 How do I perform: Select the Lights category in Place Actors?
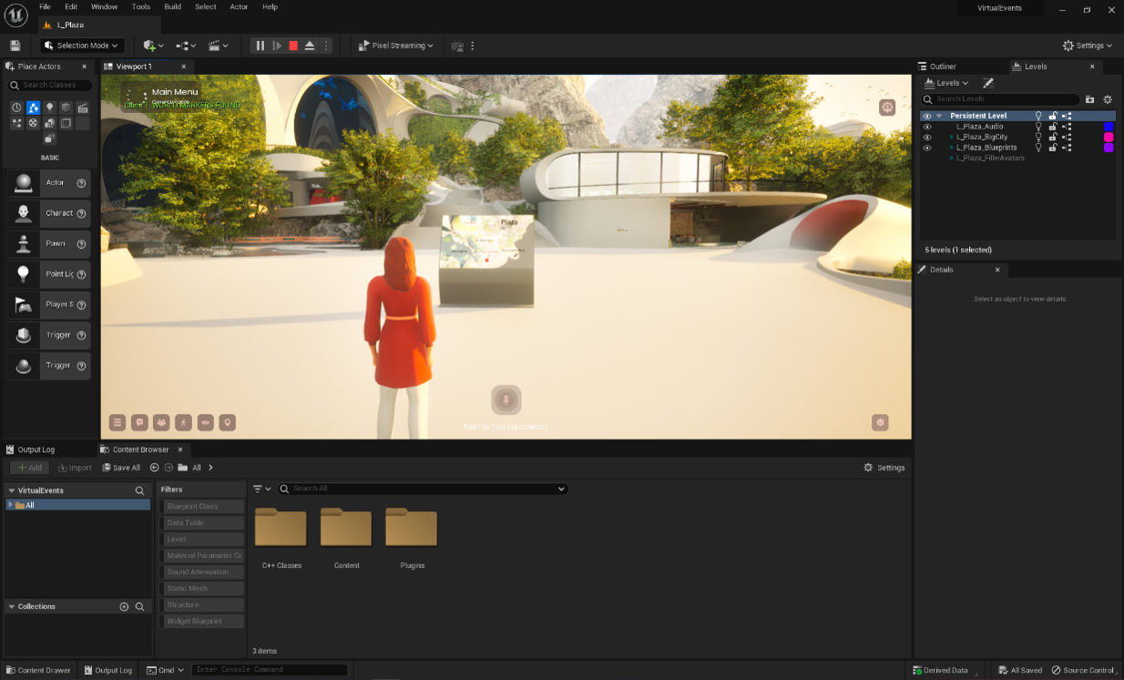pos(50,108)
